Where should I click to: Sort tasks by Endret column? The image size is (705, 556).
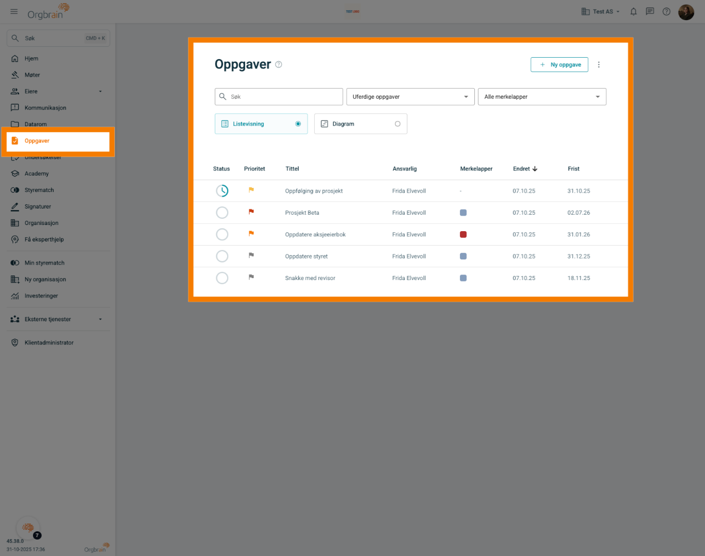point(525,169)
